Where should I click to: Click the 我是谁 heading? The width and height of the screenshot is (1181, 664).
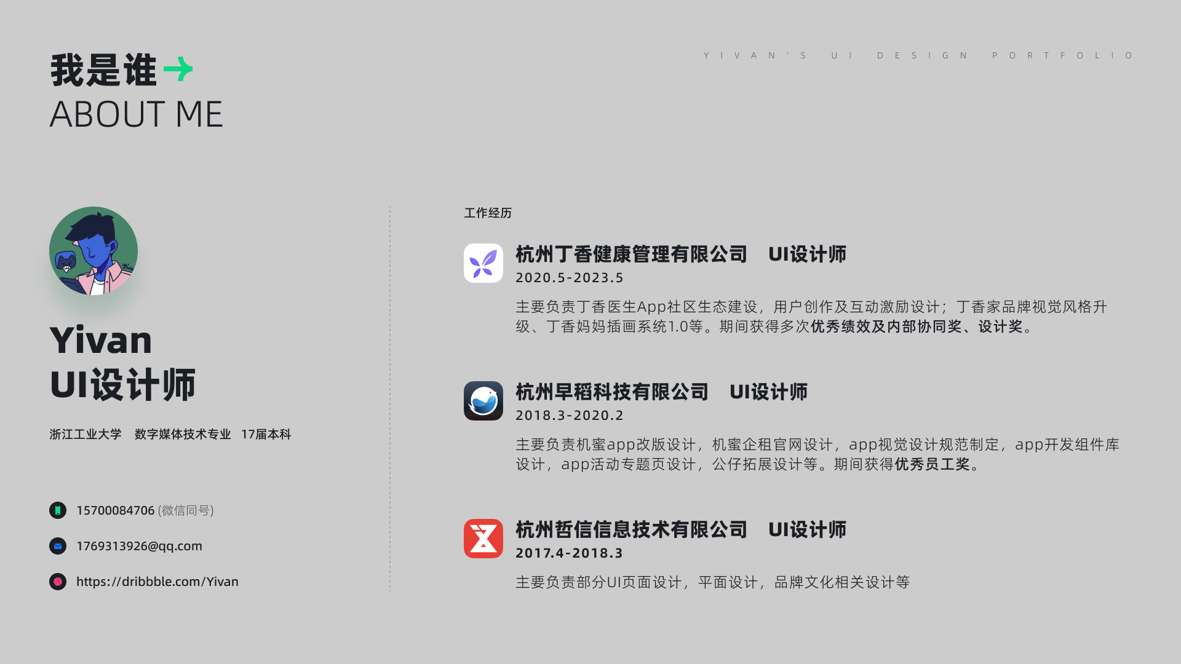click(103, 70)
